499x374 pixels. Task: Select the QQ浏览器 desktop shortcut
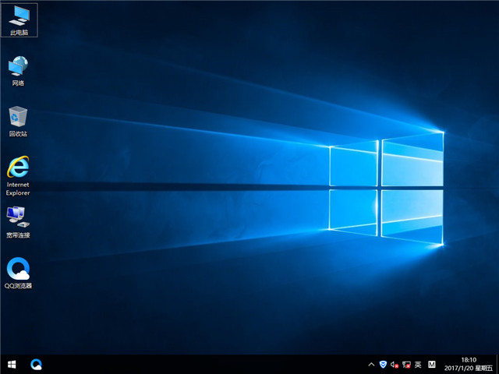click(x=18, y=273)
